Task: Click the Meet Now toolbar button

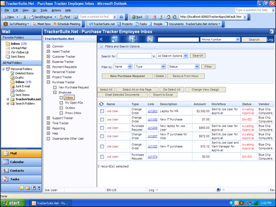Action: click(x=42, y=24)
